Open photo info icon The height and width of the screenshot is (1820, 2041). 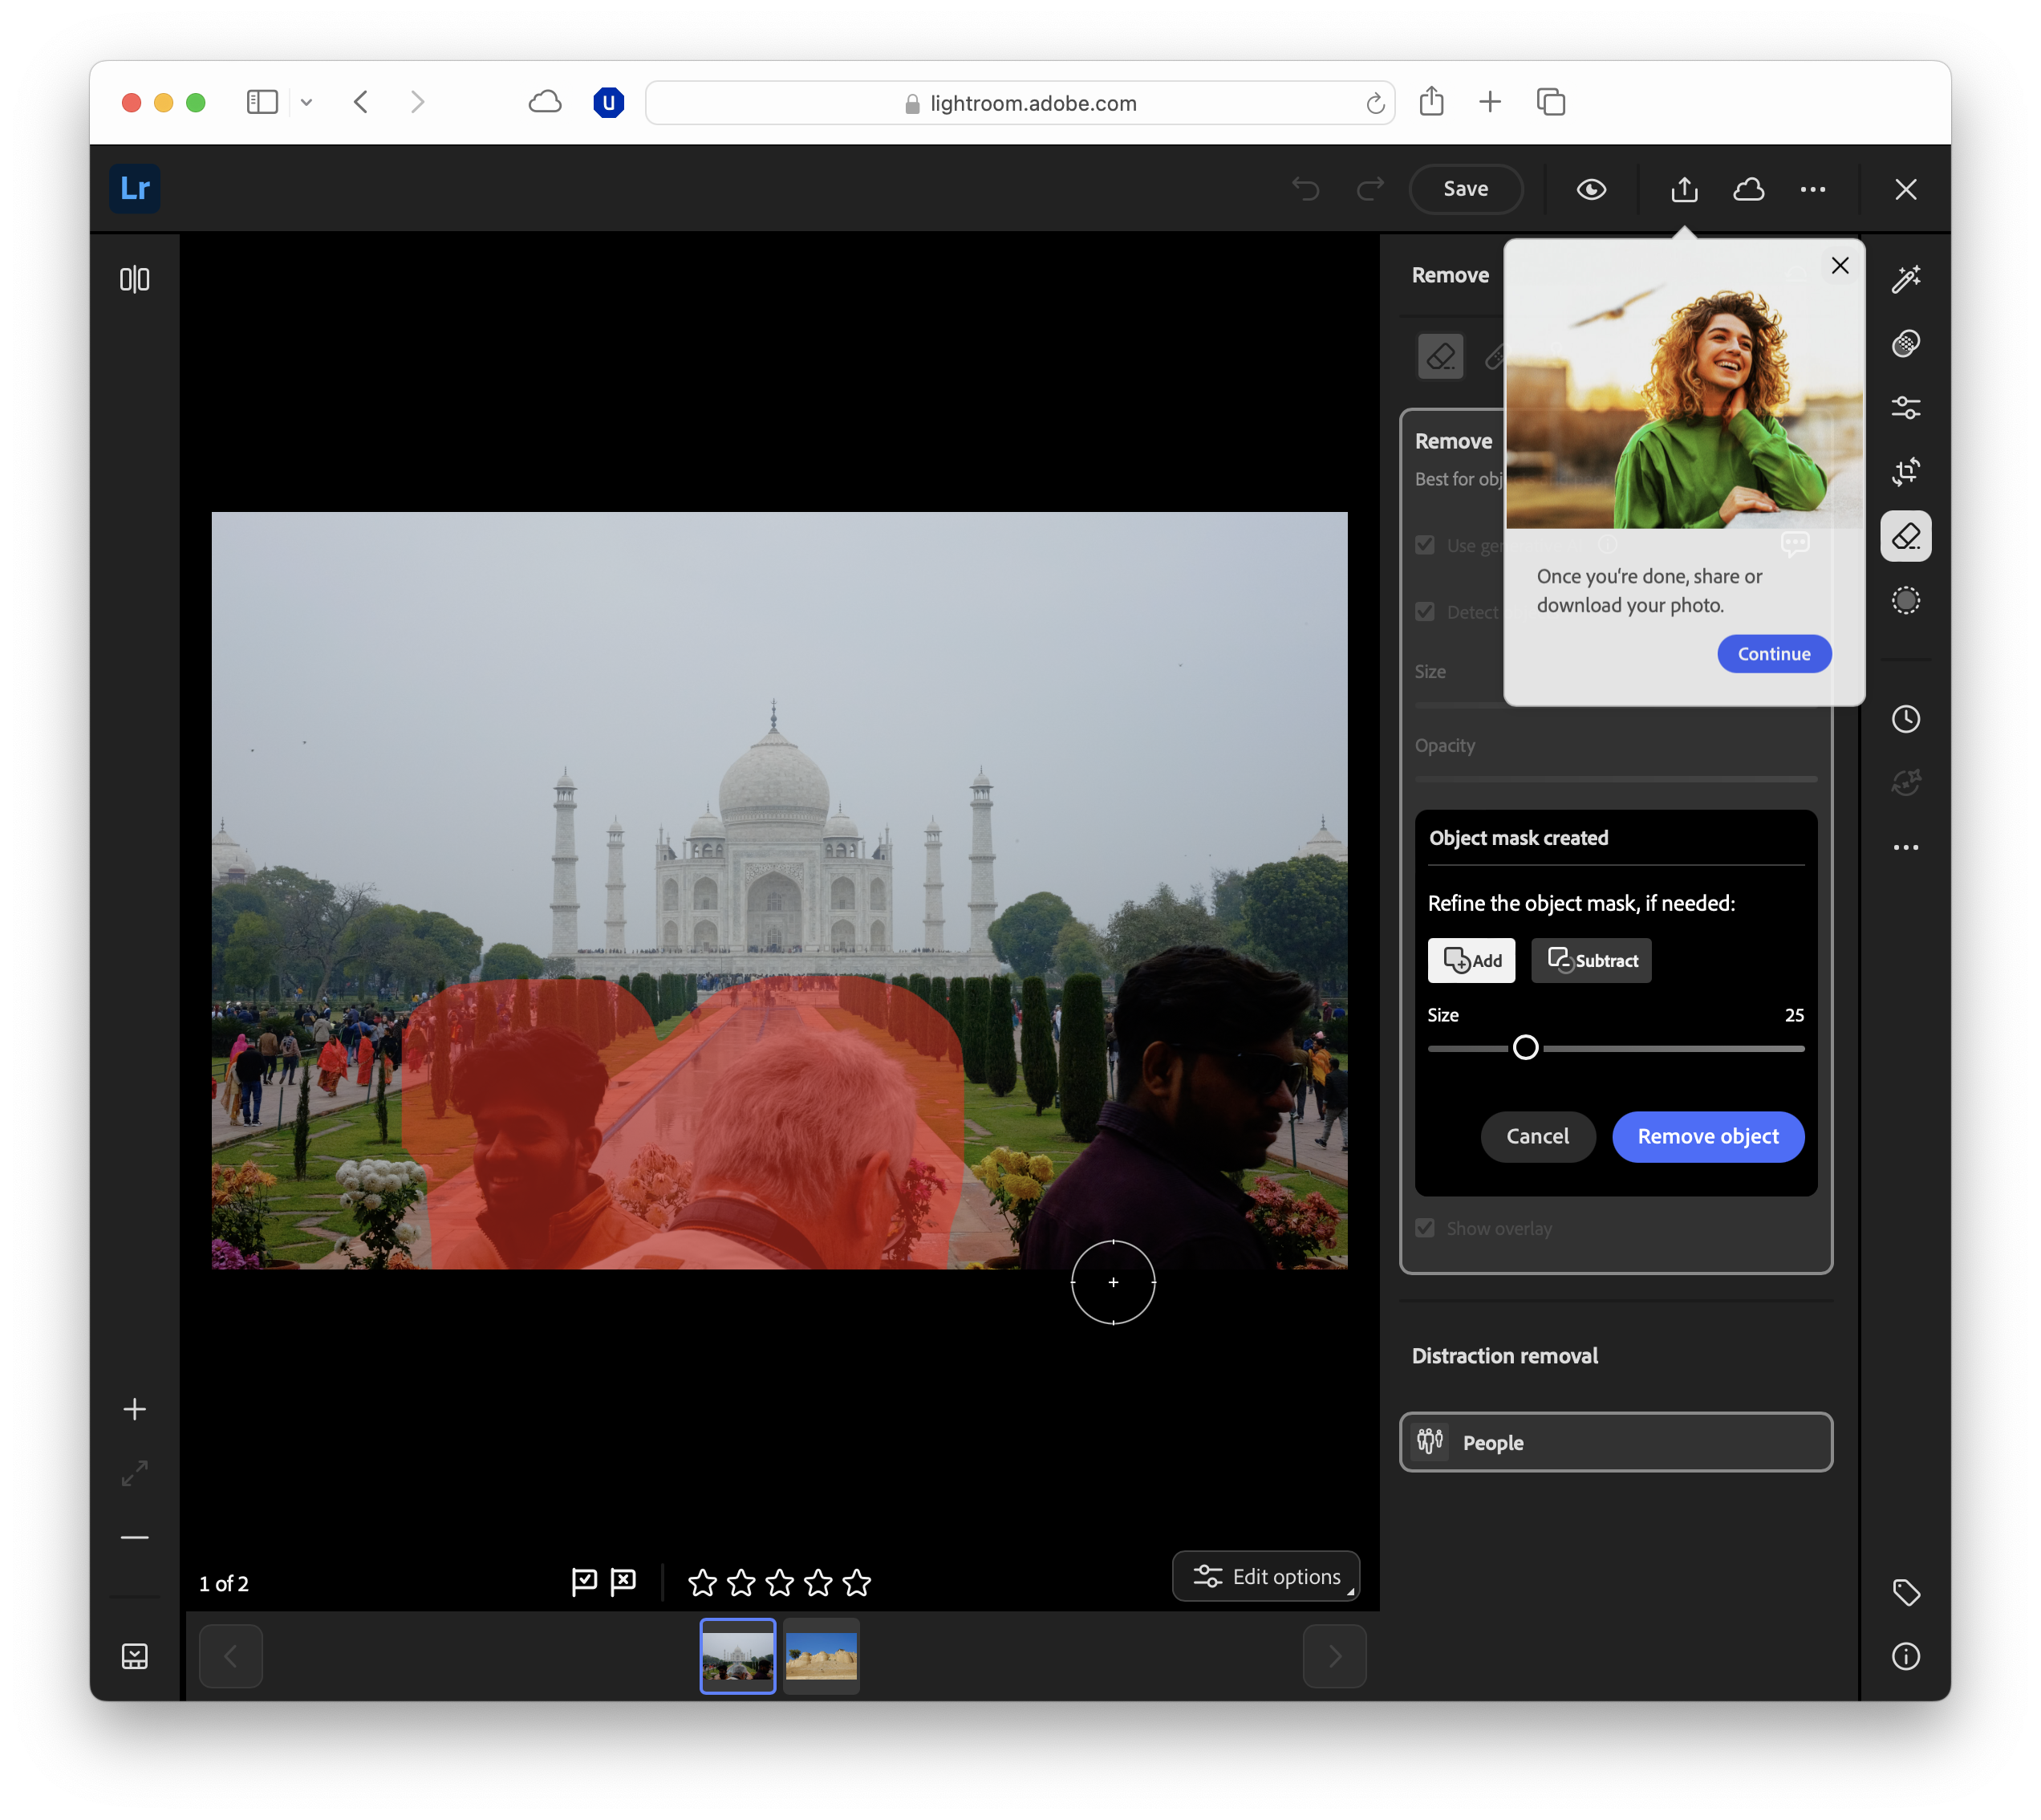(x=1905, y=1656)
